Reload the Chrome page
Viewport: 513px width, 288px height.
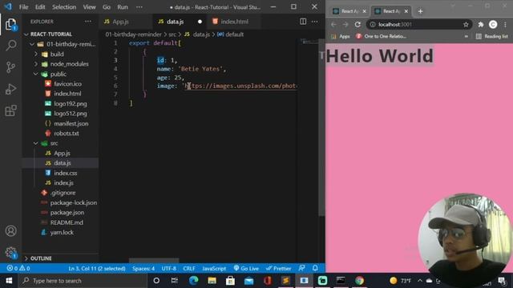click(358, 25)
